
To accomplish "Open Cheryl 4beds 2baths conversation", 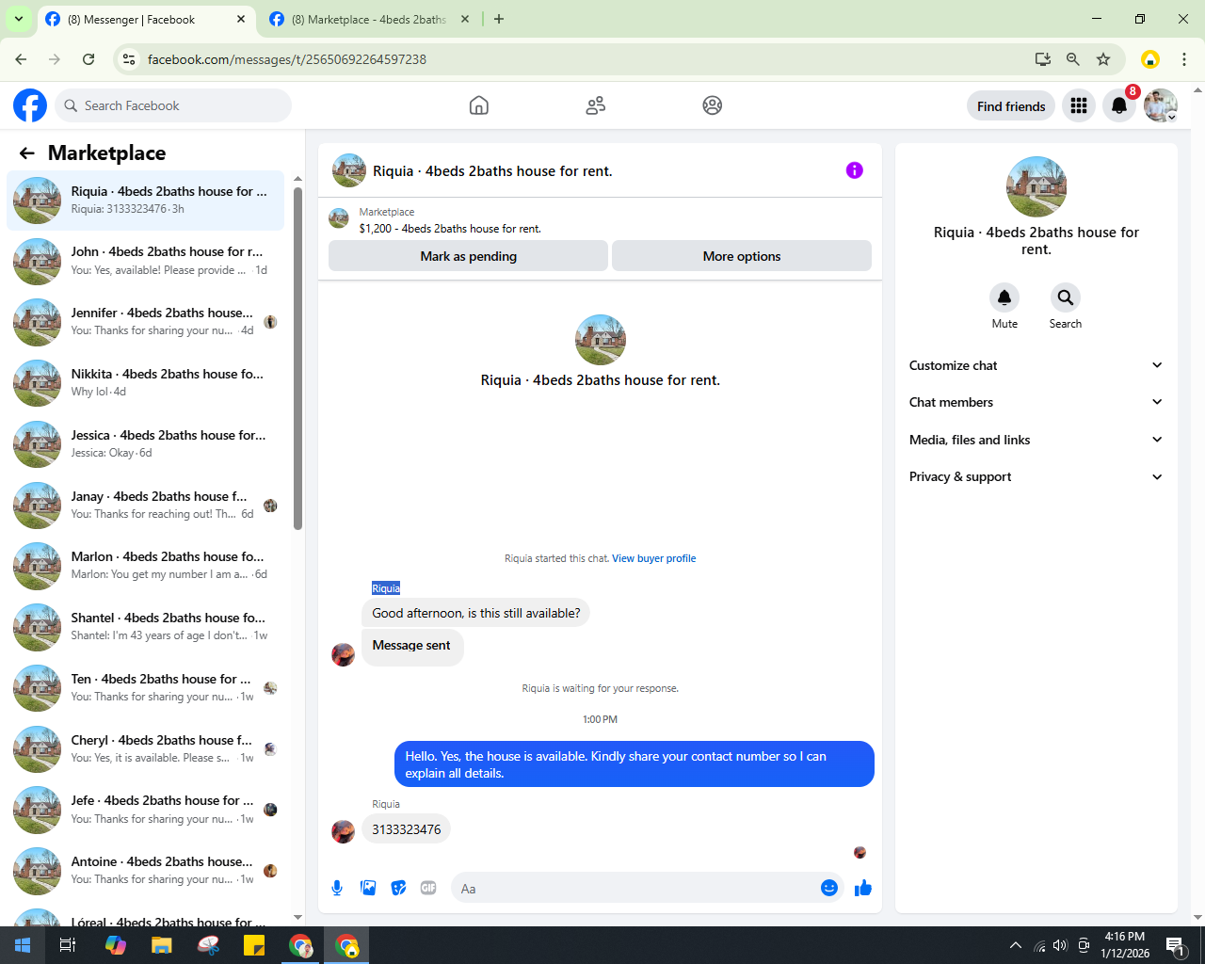I will pos(145,749).
